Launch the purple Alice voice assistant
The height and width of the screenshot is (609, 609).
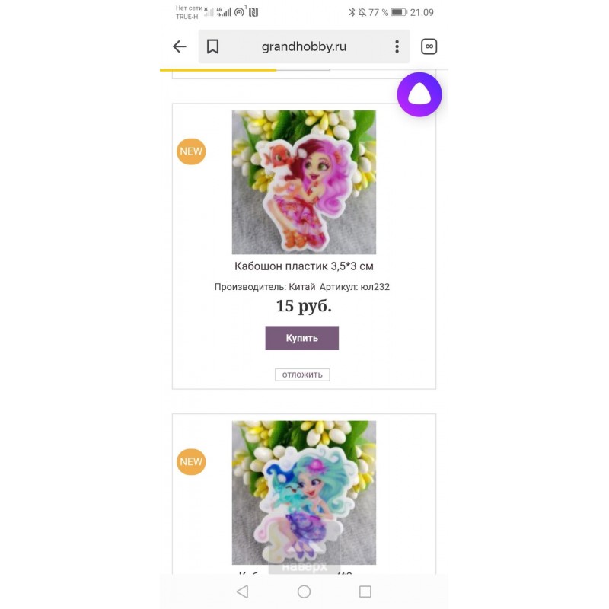tap(419, 94)
